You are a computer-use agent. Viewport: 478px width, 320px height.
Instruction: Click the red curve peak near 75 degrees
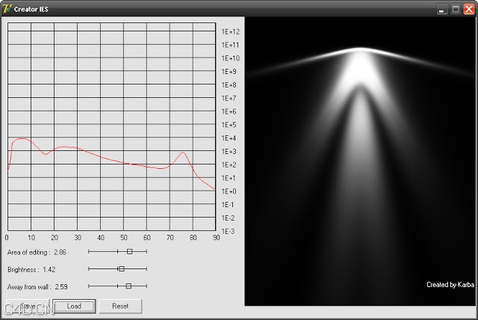click(182, 153)
